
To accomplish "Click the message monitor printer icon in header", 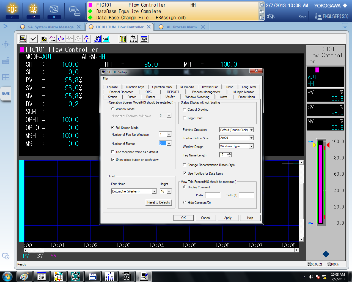I will 75,11.
